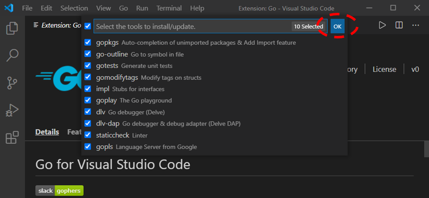
Task: Select the Extension: Go editor tab
Action: pyautogui.click(x=57, y=26)
